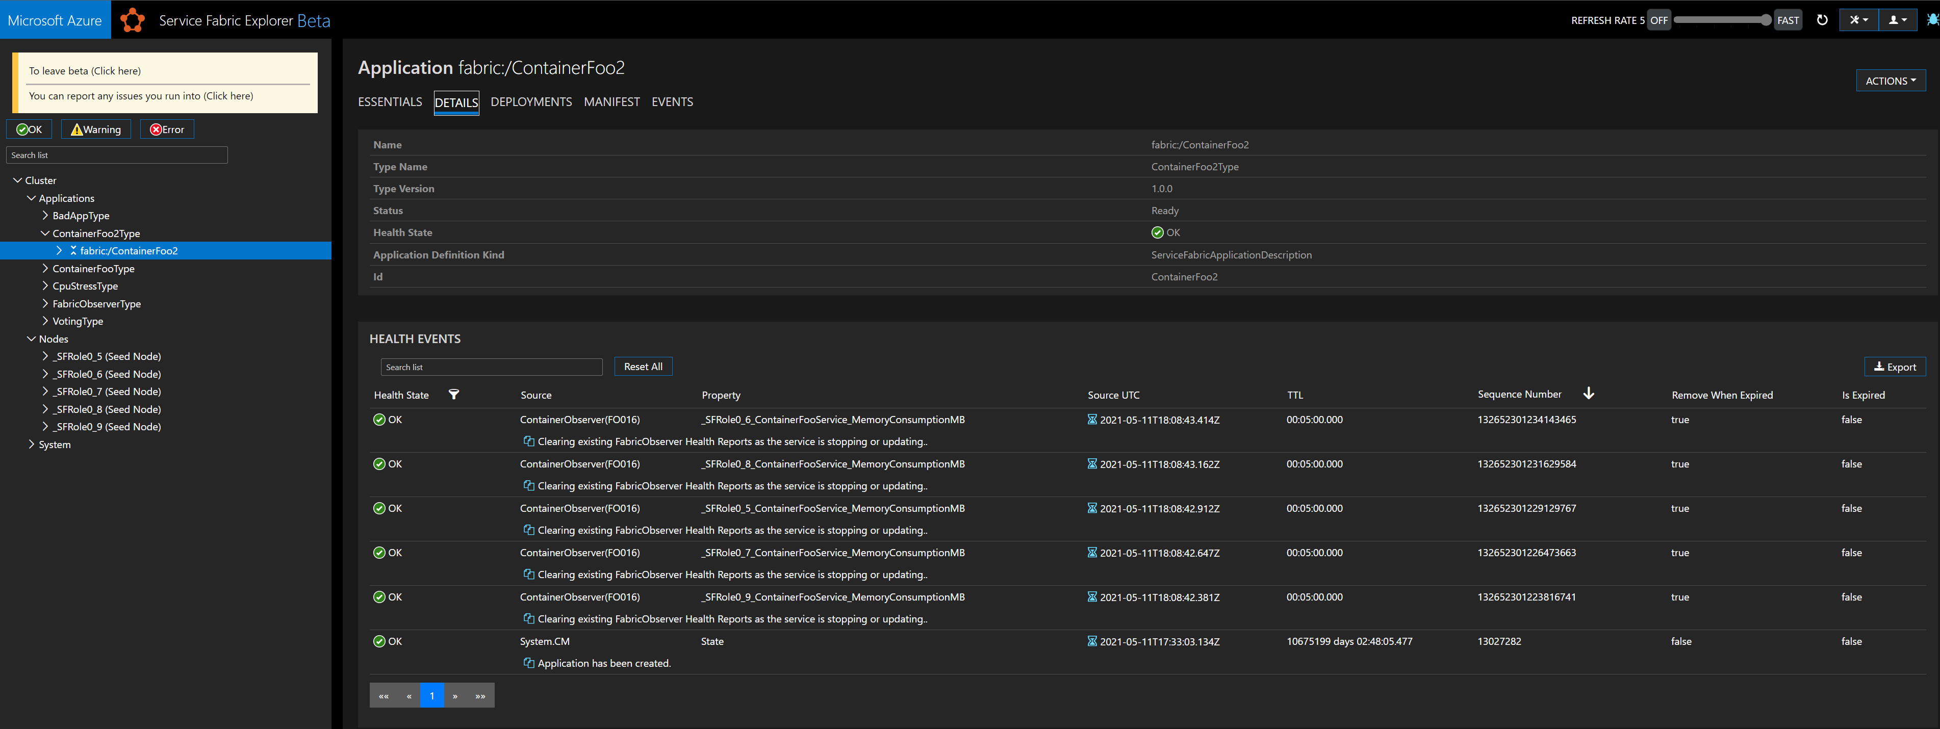Click the Sequence Number sort arrow
1940x729 pixels.
coord(1588,394)
